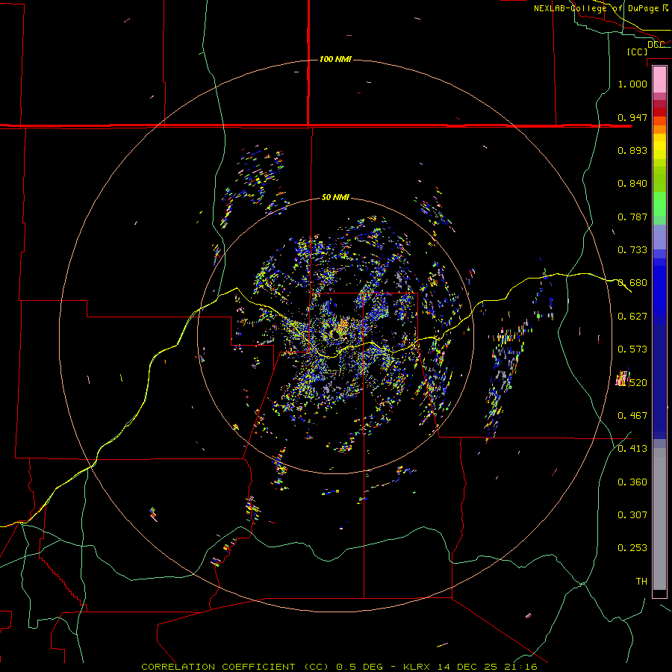Select the 0.627 scale value
Viewport: 672px width, 672px height.
click(x=632, y=317)
